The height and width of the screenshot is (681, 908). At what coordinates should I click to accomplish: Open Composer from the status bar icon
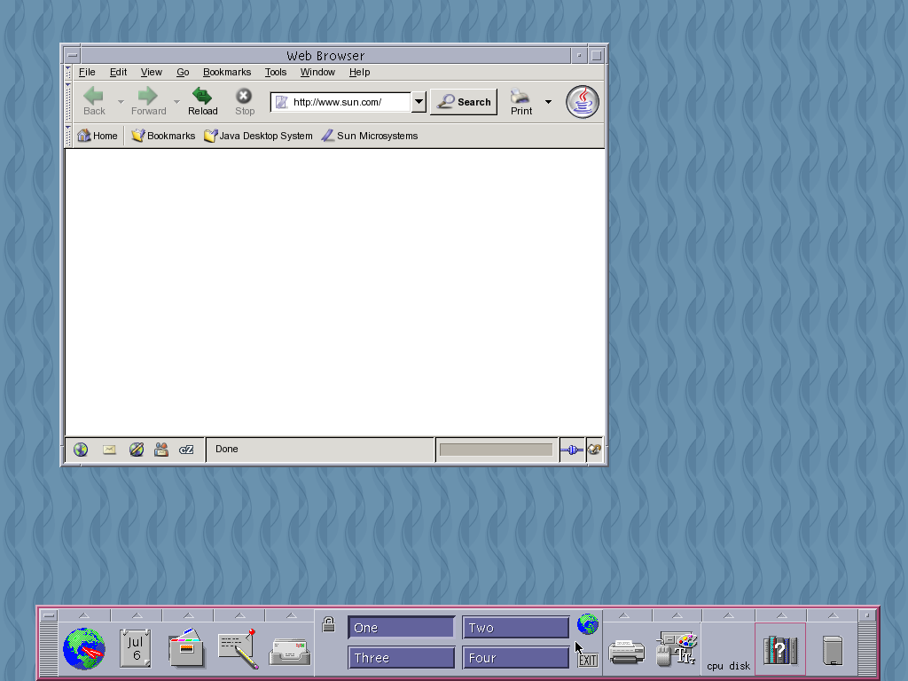pos(136,450)
